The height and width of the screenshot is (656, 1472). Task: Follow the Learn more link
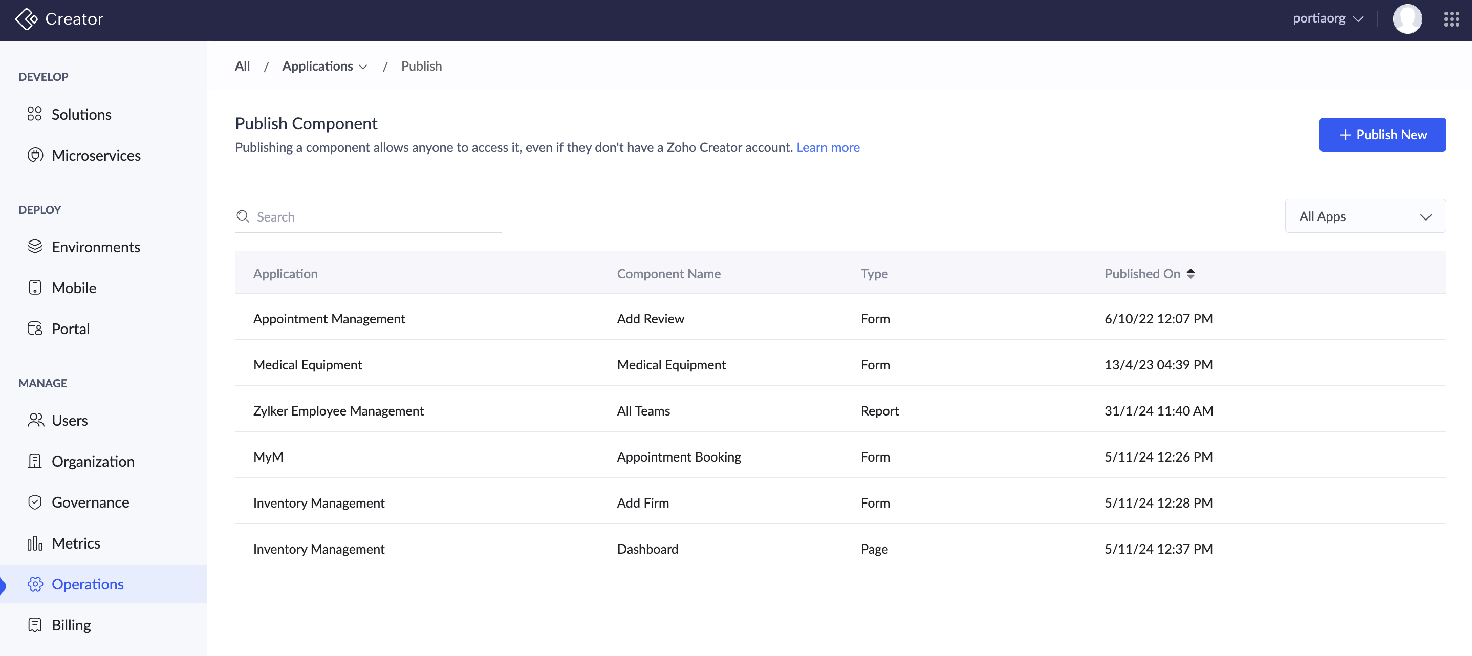(x=828, y=147)
